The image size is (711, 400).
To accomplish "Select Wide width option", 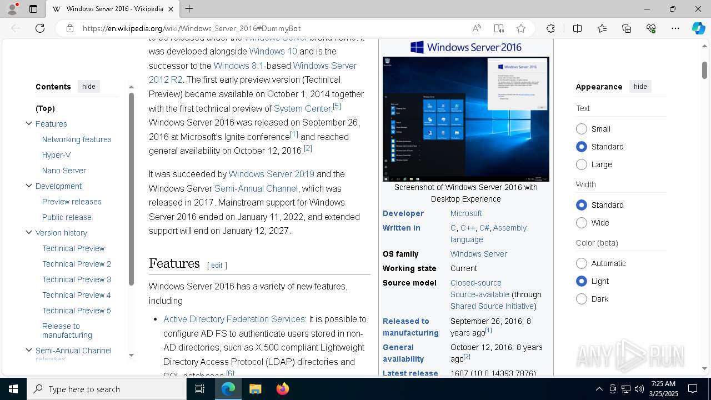I will (x=582, y=223).
